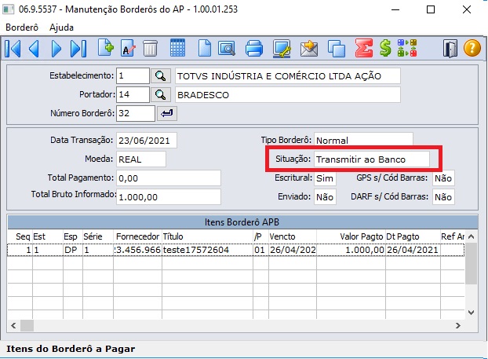Click the blank page icon

[x=205, y=48]
